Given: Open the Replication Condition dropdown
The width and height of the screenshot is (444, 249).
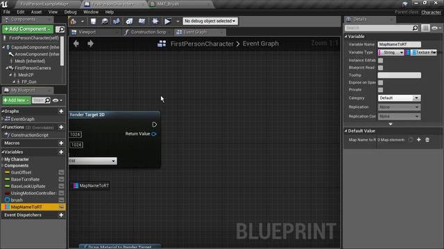Looking at the screenshot, I should pos(400,116).
